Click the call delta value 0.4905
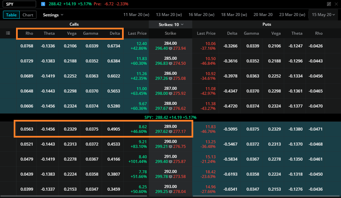341x198 pixels. 114,129
